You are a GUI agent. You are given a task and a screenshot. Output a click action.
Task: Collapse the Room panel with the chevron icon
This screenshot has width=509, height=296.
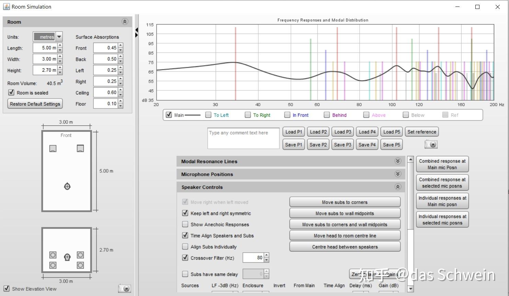(125, 22)
